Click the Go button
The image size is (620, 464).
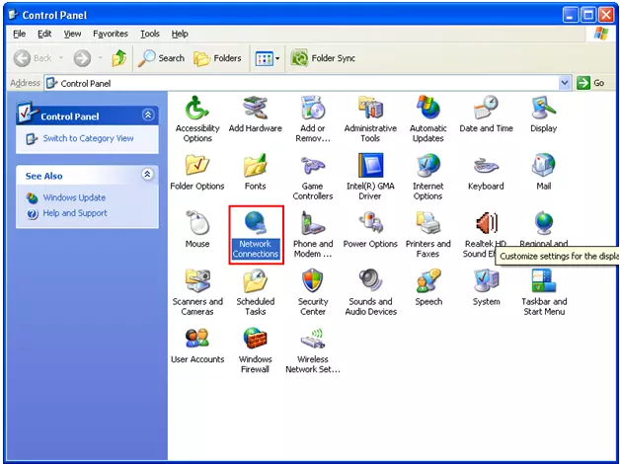(590, 83)
